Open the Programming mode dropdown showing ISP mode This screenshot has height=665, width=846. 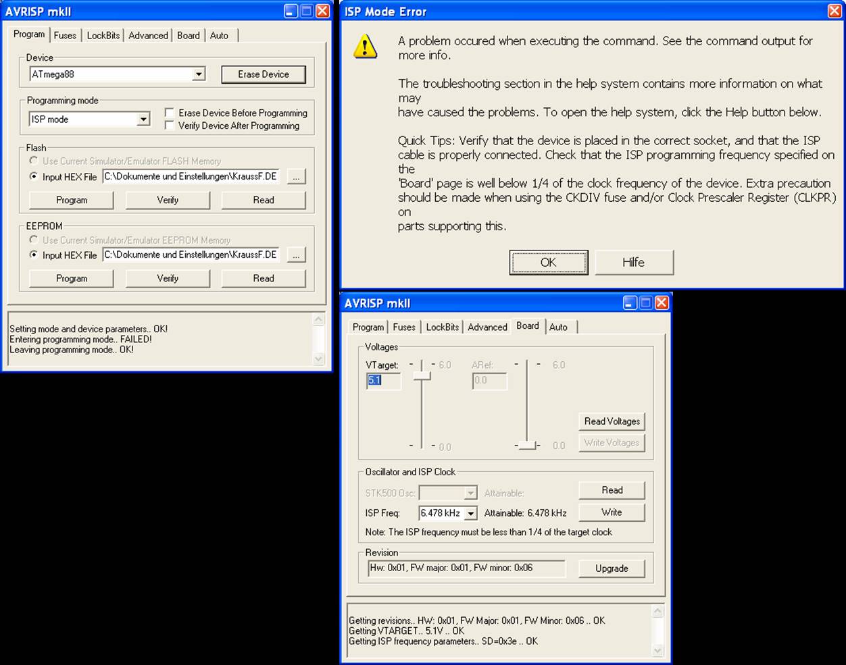[143, 119]
